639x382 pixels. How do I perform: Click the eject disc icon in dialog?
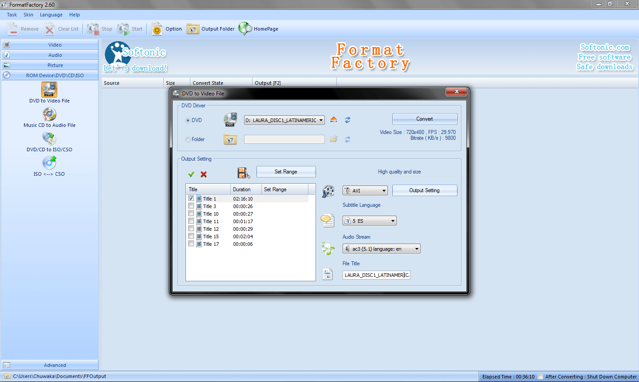334,120
